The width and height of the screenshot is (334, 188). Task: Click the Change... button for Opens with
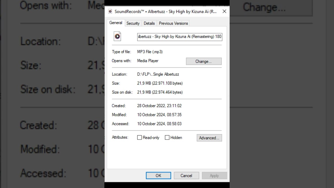[204, 61]
